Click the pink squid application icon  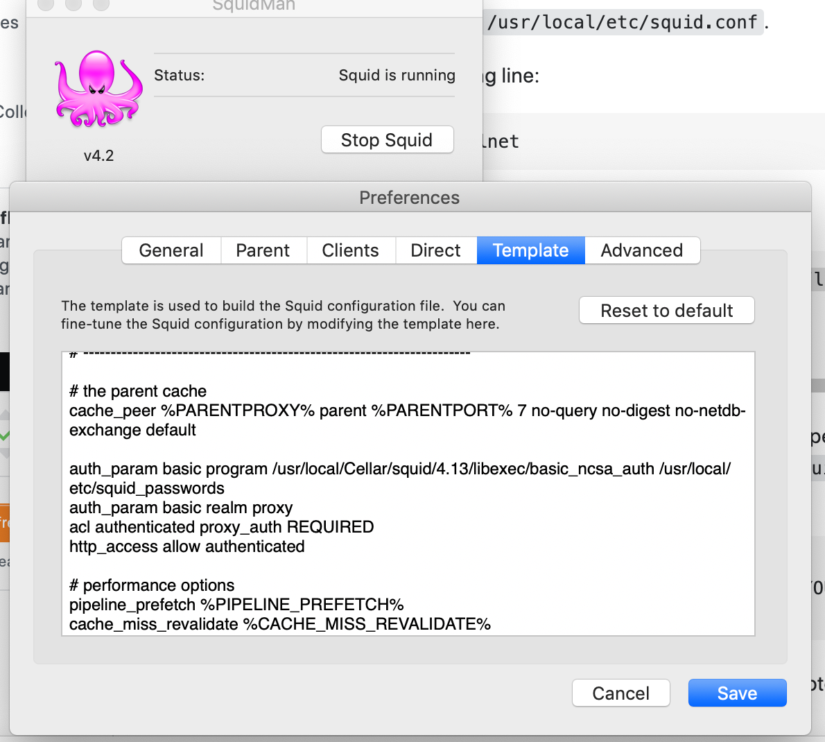[99, 88]
